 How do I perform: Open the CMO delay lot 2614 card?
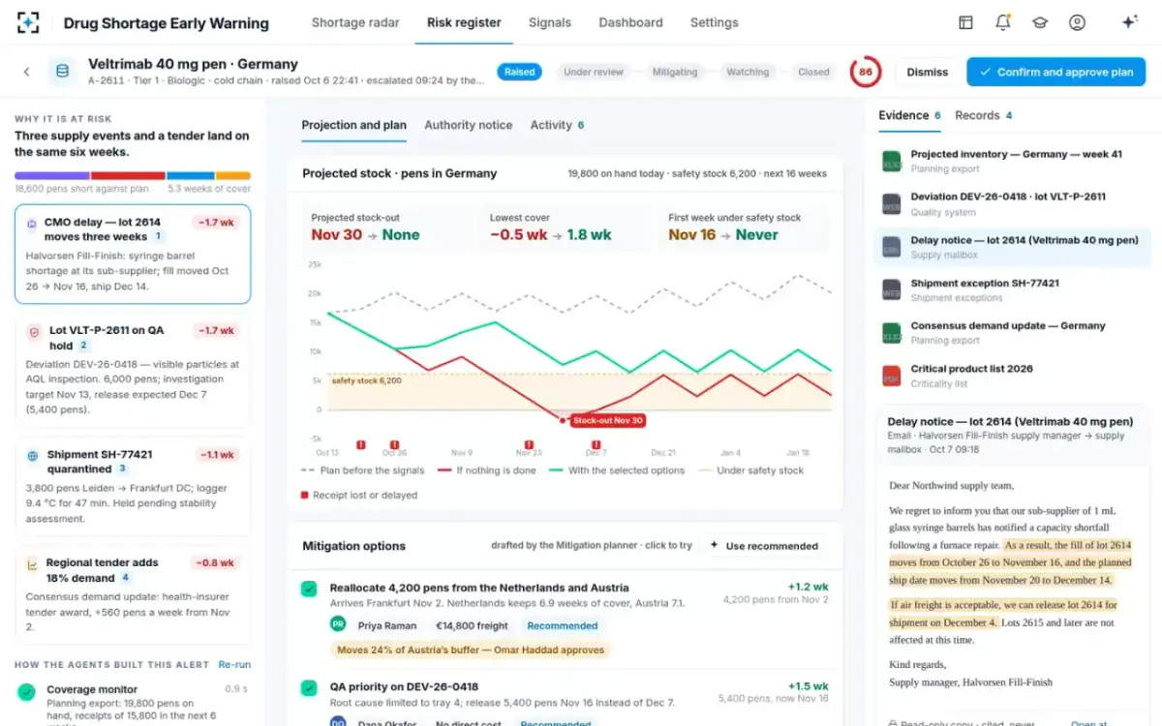(x=133, y=254)
